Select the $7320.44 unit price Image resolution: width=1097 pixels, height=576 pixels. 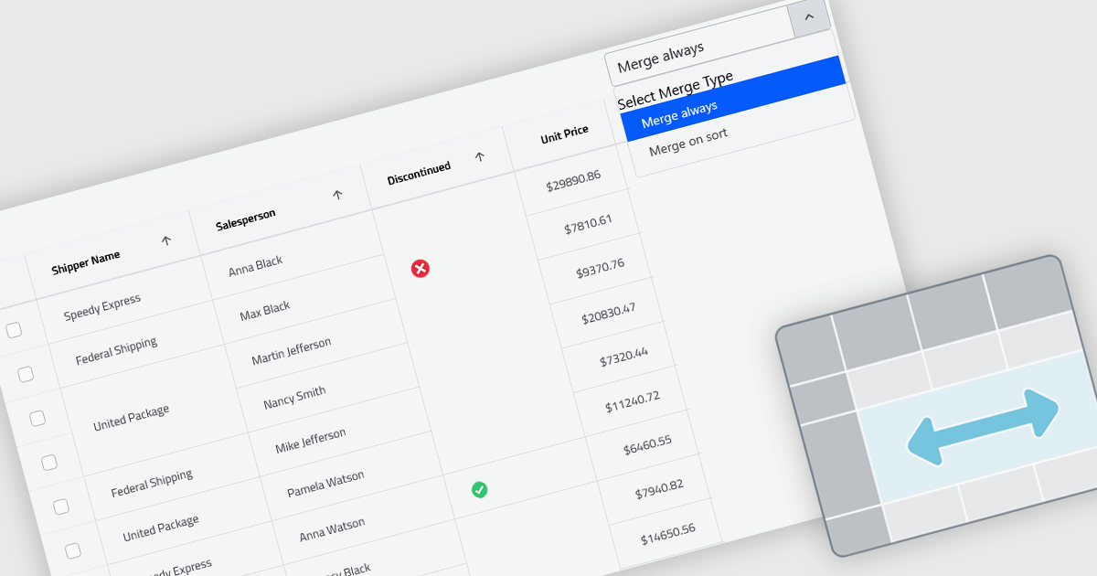pos(623,357)
